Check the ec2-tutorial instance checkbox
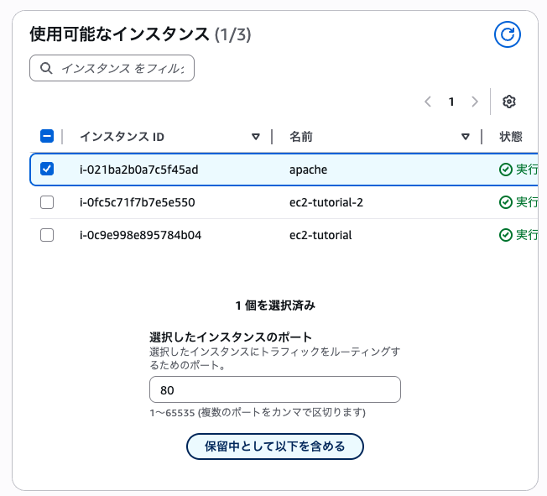The image size is (547, 496). pos(47,235)
